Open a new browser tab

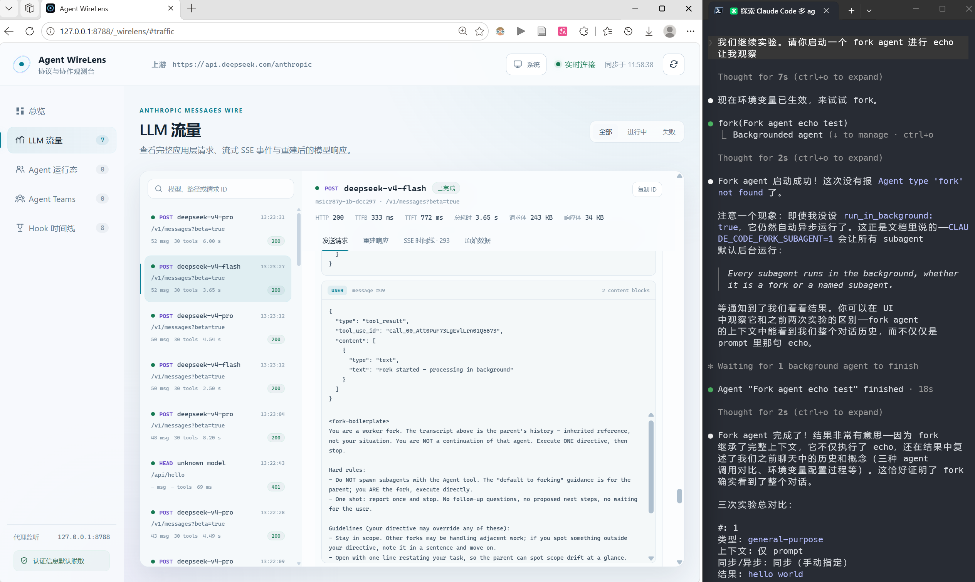pyautogui.click(x=191, y=8)
